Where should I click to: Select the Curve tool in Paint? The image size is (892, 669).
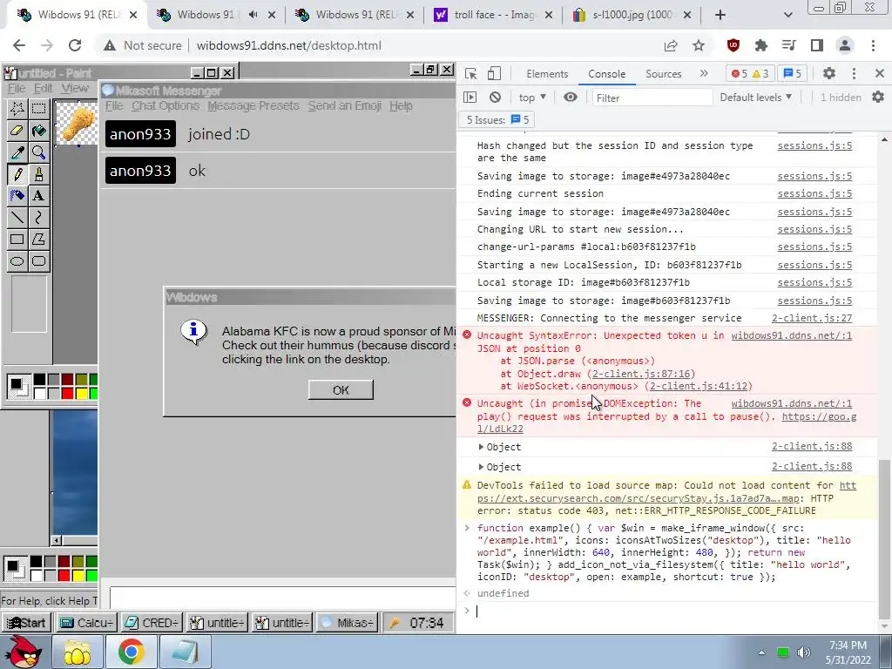point(38,217)
